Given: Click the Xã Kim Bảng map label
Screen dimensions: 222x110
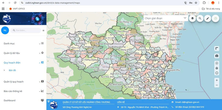Looking at the screenshot, I should 146,97.
